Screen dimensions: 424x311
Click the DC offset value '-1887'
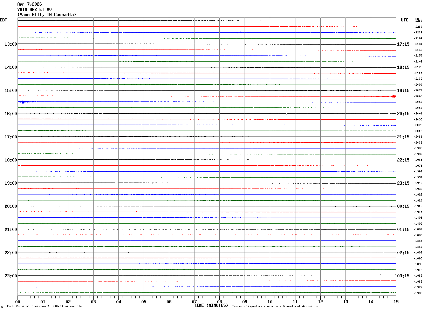pyautogui.click(x=418, y=230)
